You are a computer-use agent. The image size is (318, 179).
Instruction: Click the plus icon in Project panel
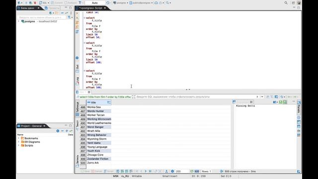coord(67,131)
